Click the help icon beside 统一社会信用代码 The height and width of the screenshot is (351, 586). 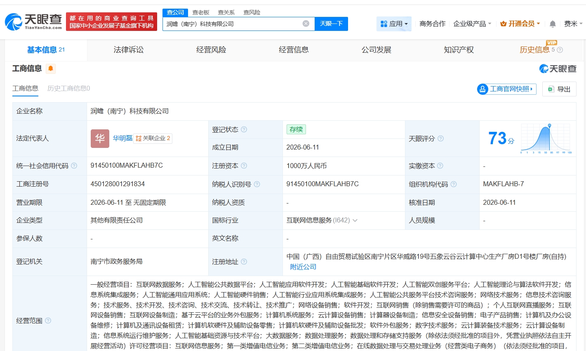point(74,166)
